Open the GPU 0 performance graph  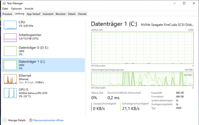10,93
